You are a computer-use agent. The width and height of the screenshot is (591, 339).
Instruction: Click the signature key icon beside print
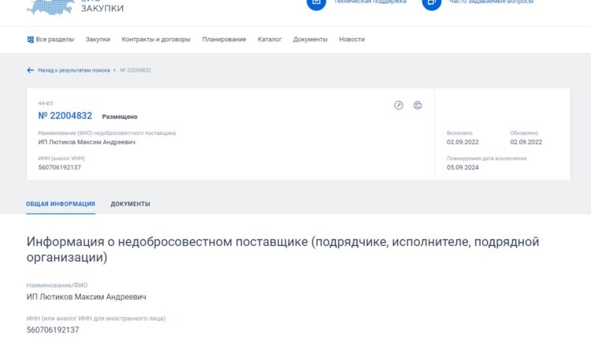399,106
